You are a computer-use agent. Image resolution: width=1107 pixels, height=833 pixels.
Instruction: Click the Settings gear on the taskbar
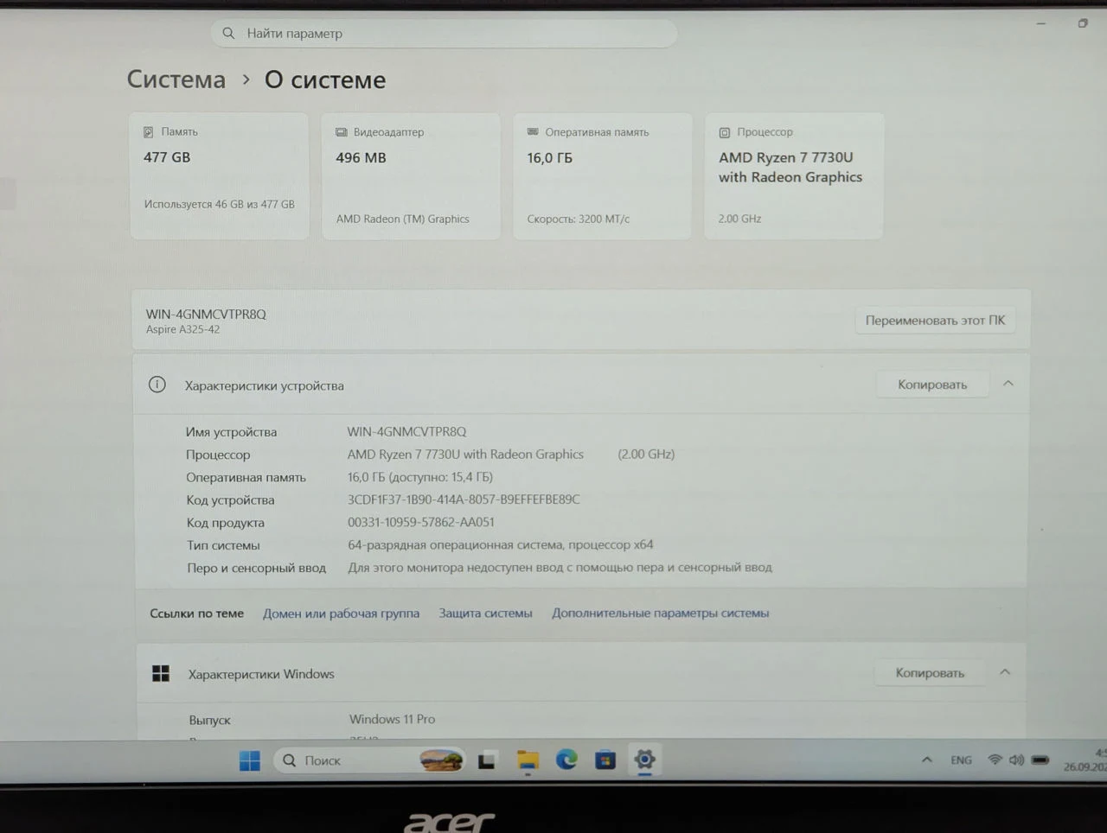click(x=644, y=760)
